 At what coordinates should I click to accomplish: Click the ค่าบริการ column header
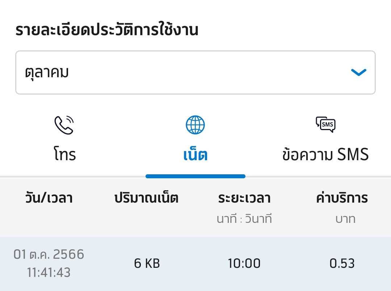point(342,198)
